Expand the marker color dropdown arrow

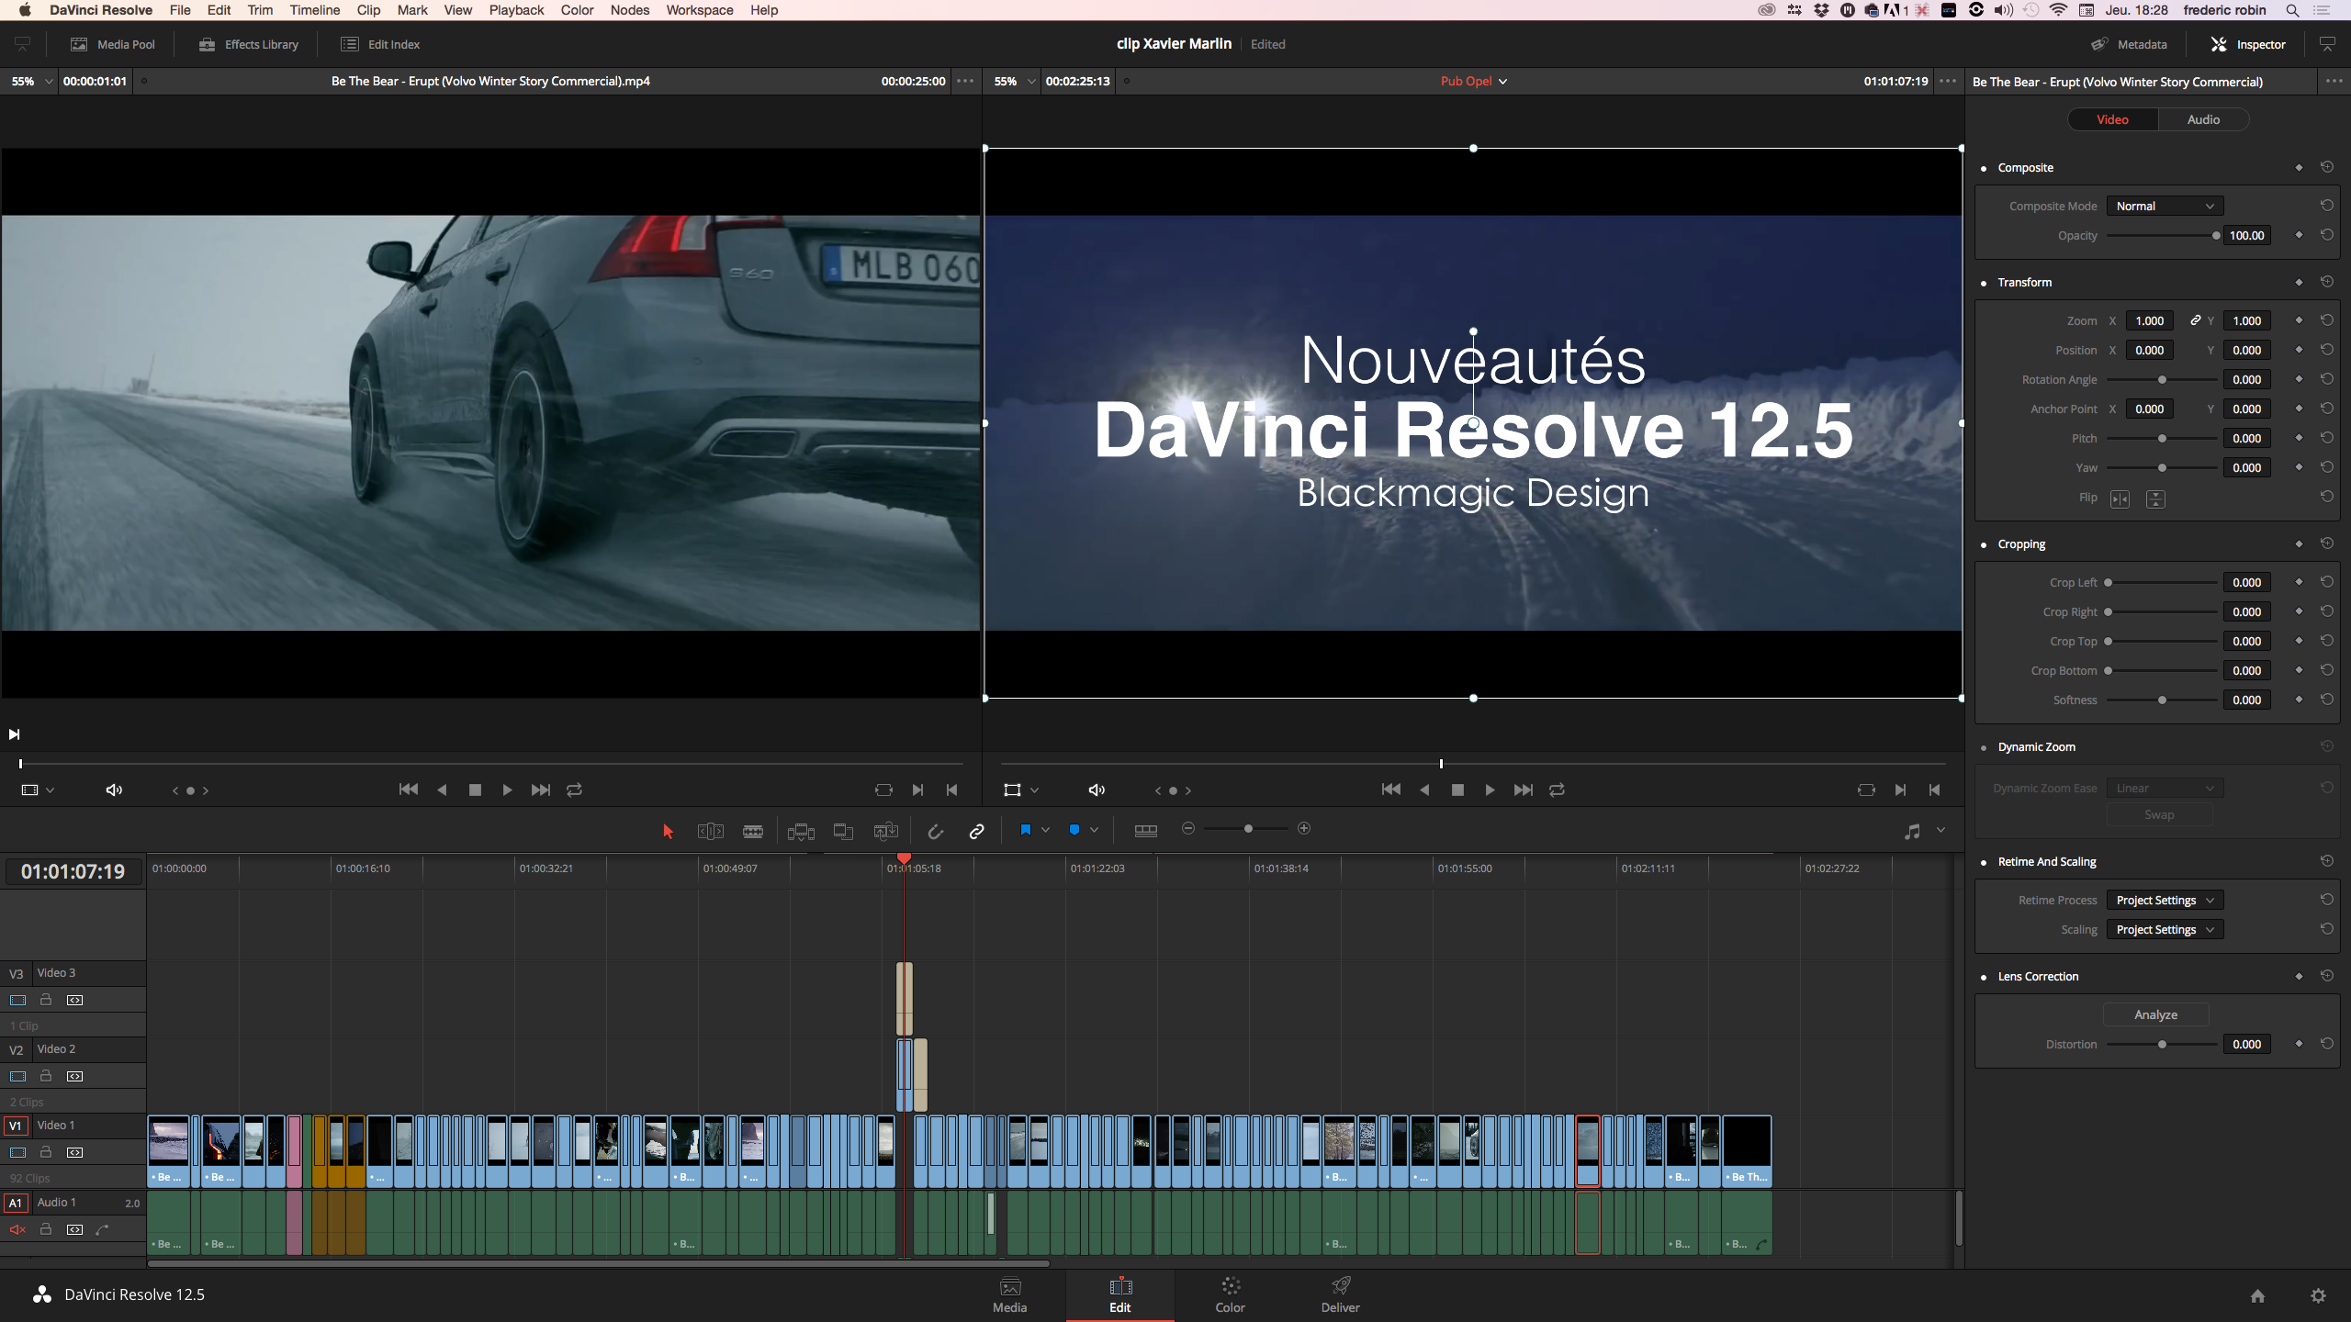click(1094, 830)
